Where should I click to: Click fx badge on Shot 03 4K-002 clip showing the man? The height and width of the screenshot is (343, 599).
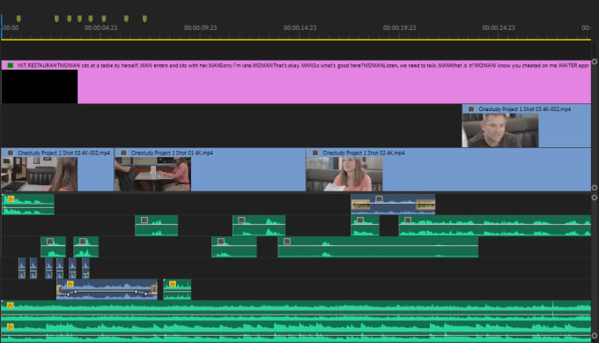pos(471,109)
